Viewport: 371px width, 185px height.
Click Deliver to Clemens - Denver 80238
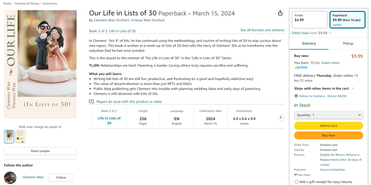tap(323, 96)
